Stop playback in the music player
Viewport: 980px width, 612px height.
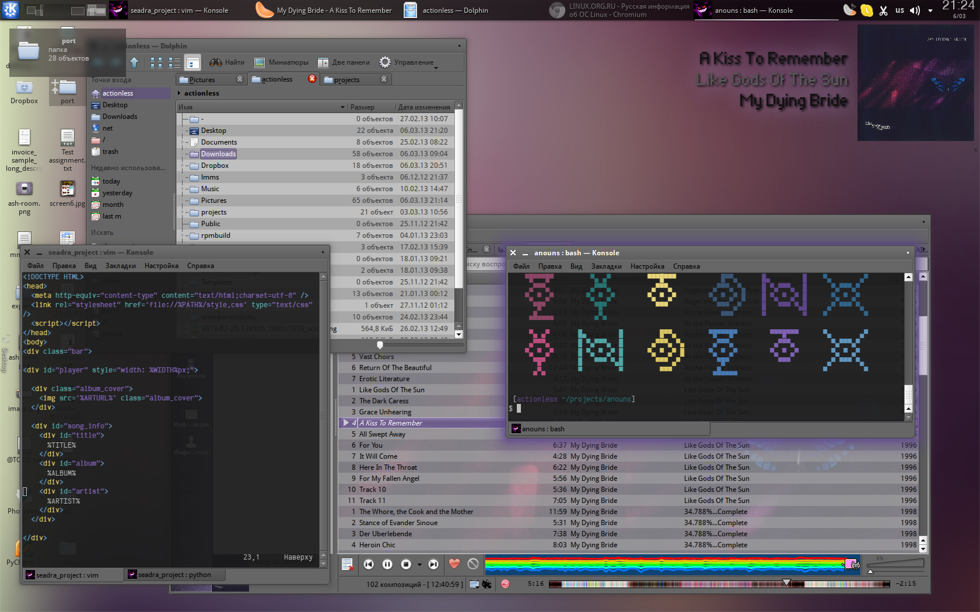click(x=406, y=564)
